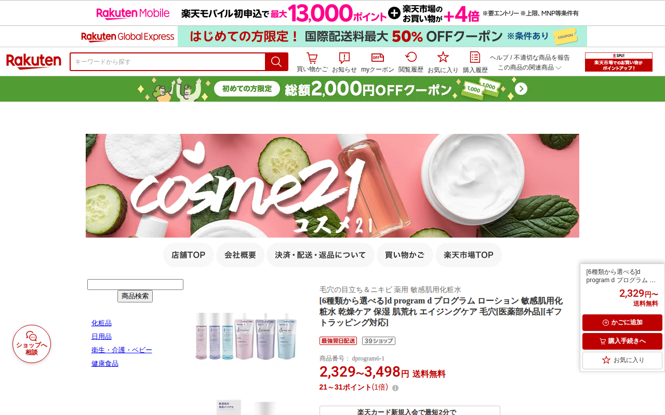Select the 楽天市場TOP menu tab

click(x=469, y=255)
